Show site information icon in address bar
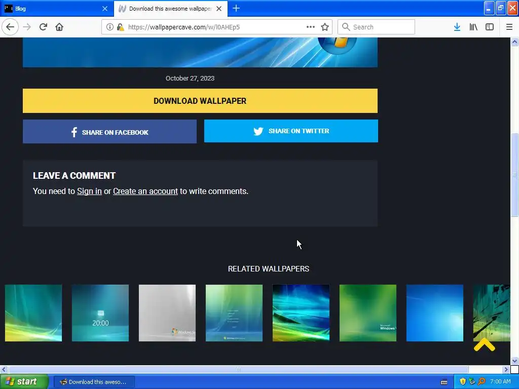 [109, 27]
